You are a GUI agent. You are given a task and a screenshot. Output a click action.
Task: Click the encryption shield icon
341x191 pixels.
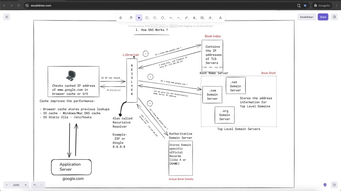(325, 185)
